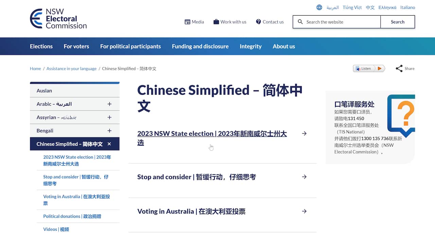Viewport: 435px width, 233px height.
Task: Select Political donations in the sidebar
Action: (72, 216)
